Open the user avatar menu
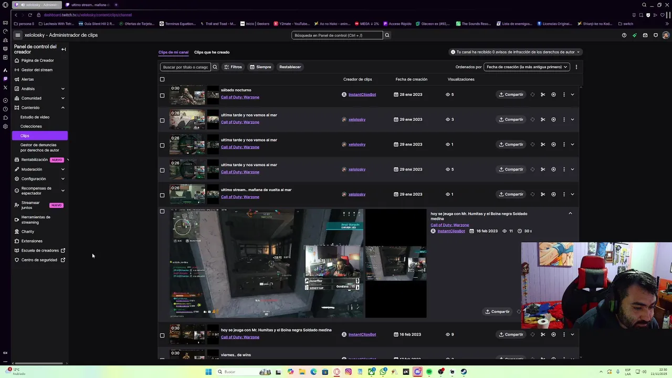This screenshot has height=378, width=672. (x=666, y=35)
